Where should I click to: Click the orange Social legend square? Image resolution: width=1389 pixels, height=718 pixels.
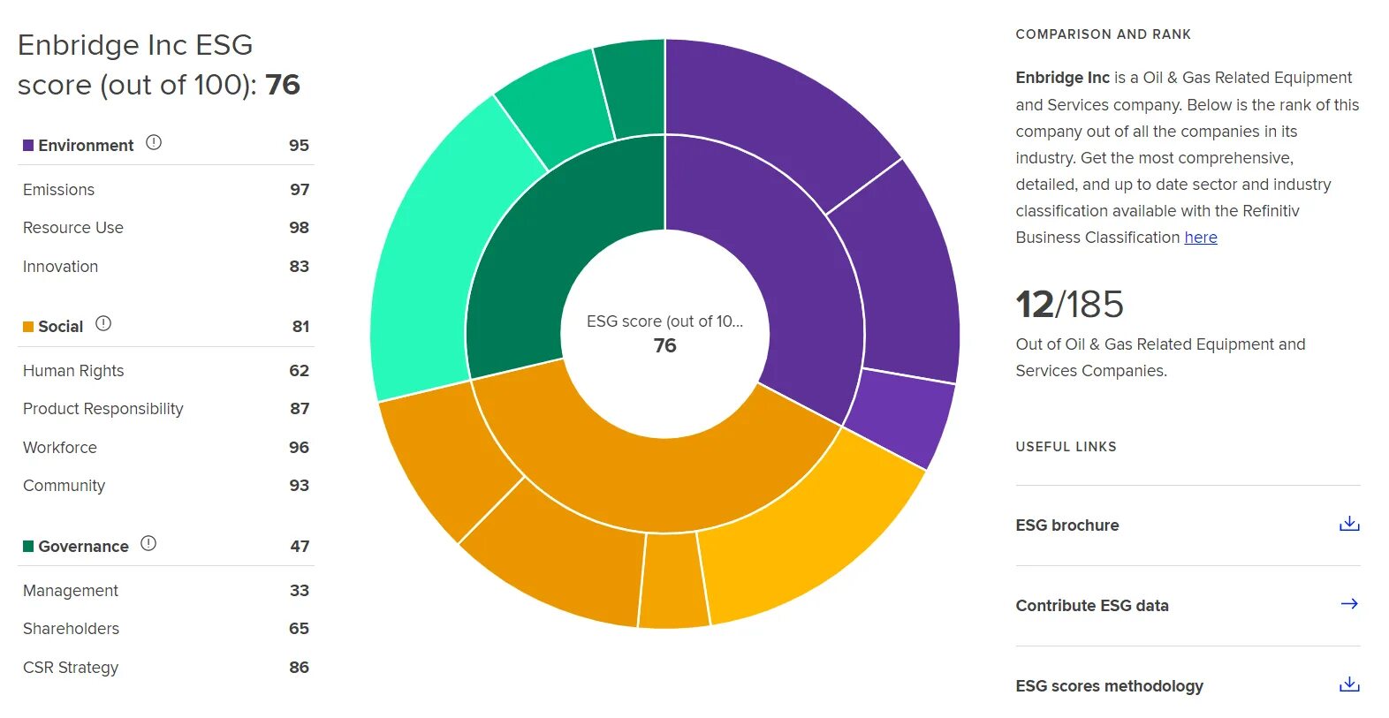pos(28,327)
